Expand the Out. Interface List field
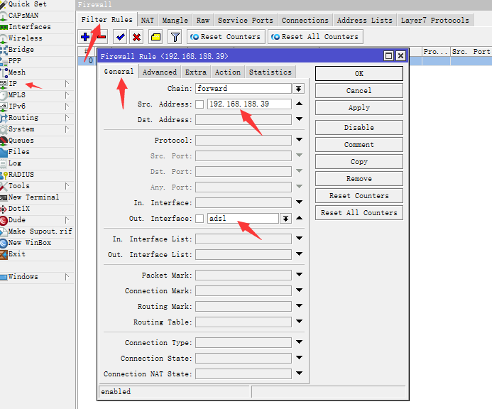 click(x=300, y=253)
